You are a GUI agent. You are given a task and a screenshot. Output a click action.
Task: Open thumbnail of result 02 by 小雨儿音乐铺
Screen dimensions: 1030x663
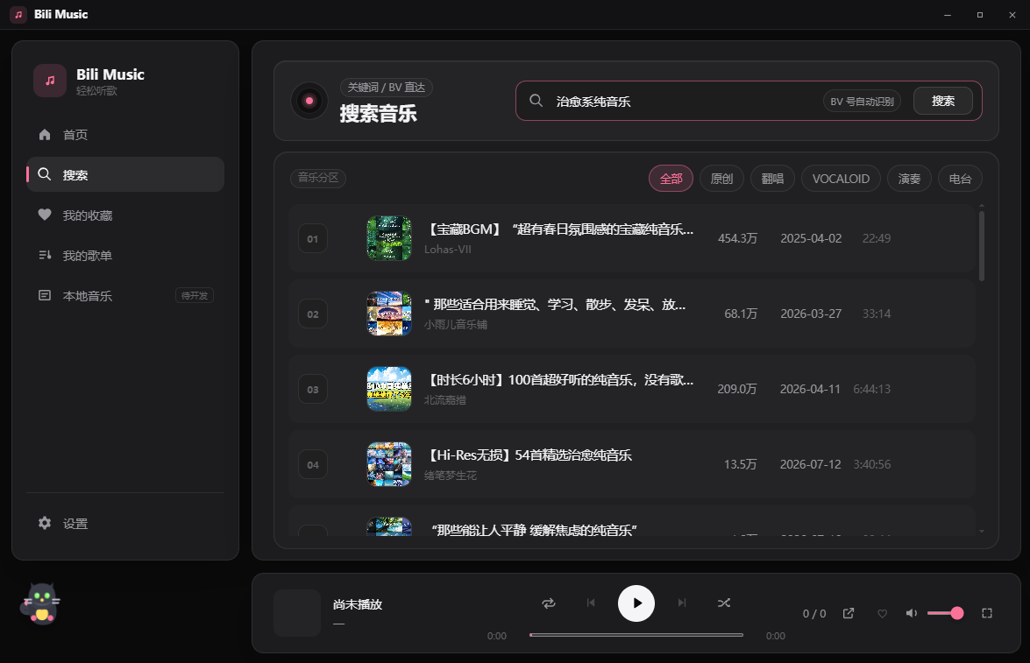coord(389,314)
